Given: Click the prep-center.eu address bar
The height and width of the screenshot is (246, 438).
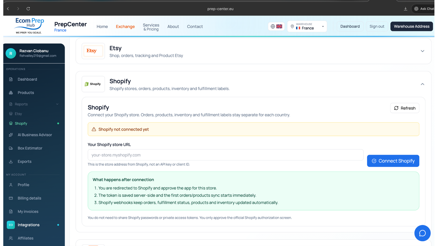Looking at the screenshot, I should coord(220,9).
